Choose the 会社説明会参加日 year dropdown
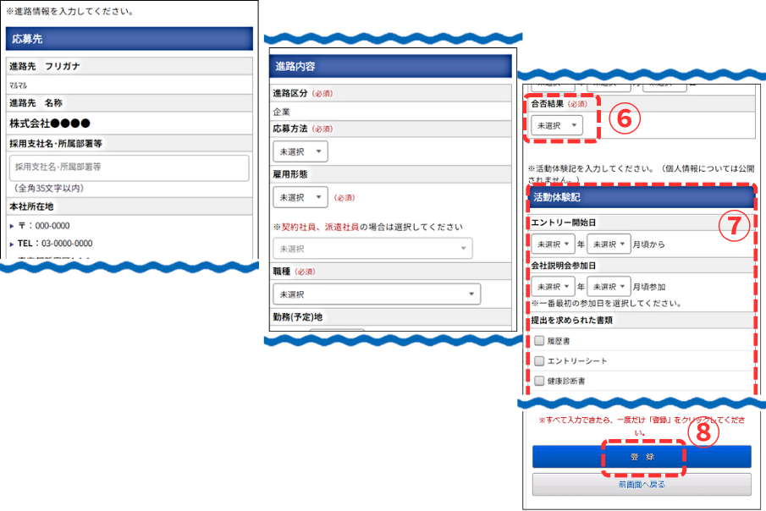The width and height of the screenshot is (766, 511). click(553, 286)
